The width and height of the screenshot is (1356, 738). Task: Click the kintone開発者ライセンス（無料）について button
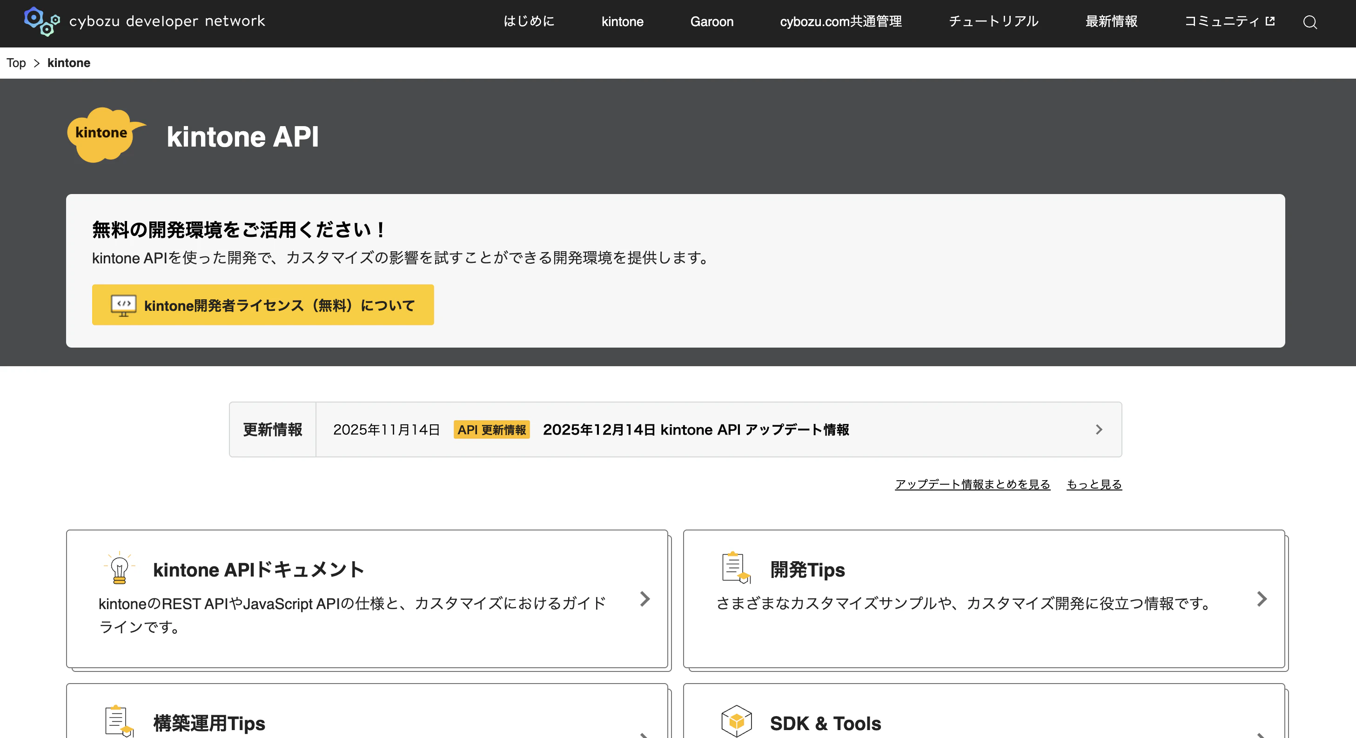pos(262,305)
